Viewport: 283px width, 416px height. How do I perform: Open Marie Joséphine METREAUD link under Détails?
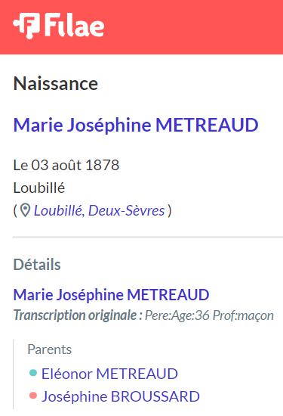(111, 295)
